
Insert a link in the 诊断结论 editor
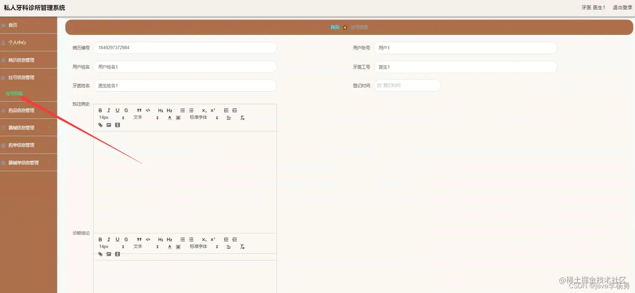point(100,254)
